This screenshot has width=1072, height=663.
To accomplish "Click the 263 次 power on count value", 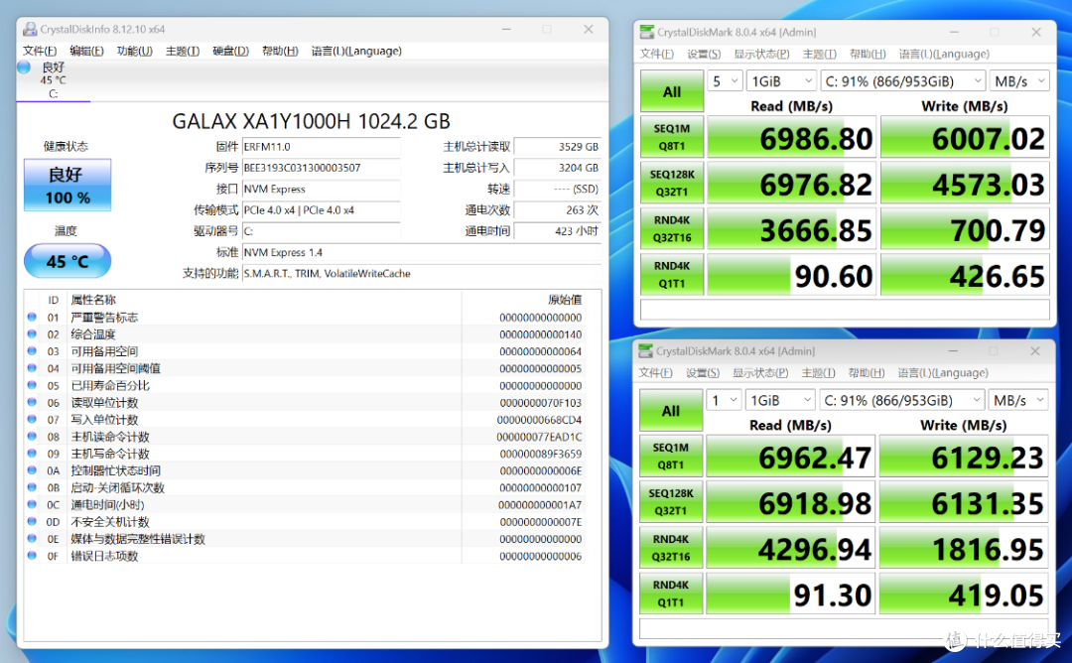I will pyautogui.click(x=557, y=210).
